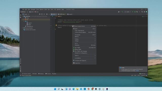Click Collapse All icon in Project panel
162x91 pixels.
pyautogui.click(x=44, y=14)
